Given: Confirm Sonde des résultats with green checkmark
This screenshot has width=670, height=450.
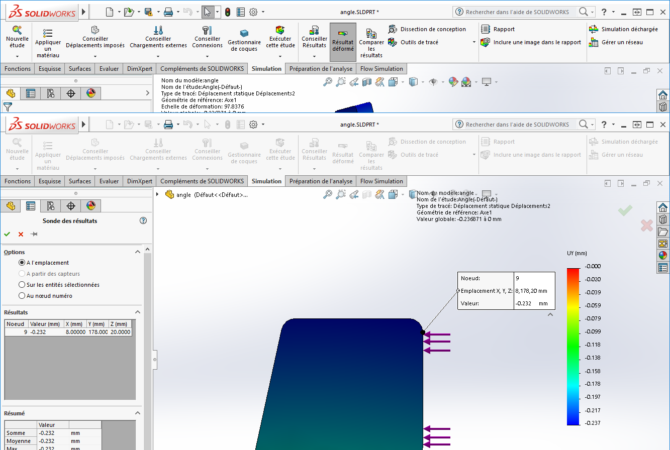Looking at the screenshot, I should tap(7, 234).
